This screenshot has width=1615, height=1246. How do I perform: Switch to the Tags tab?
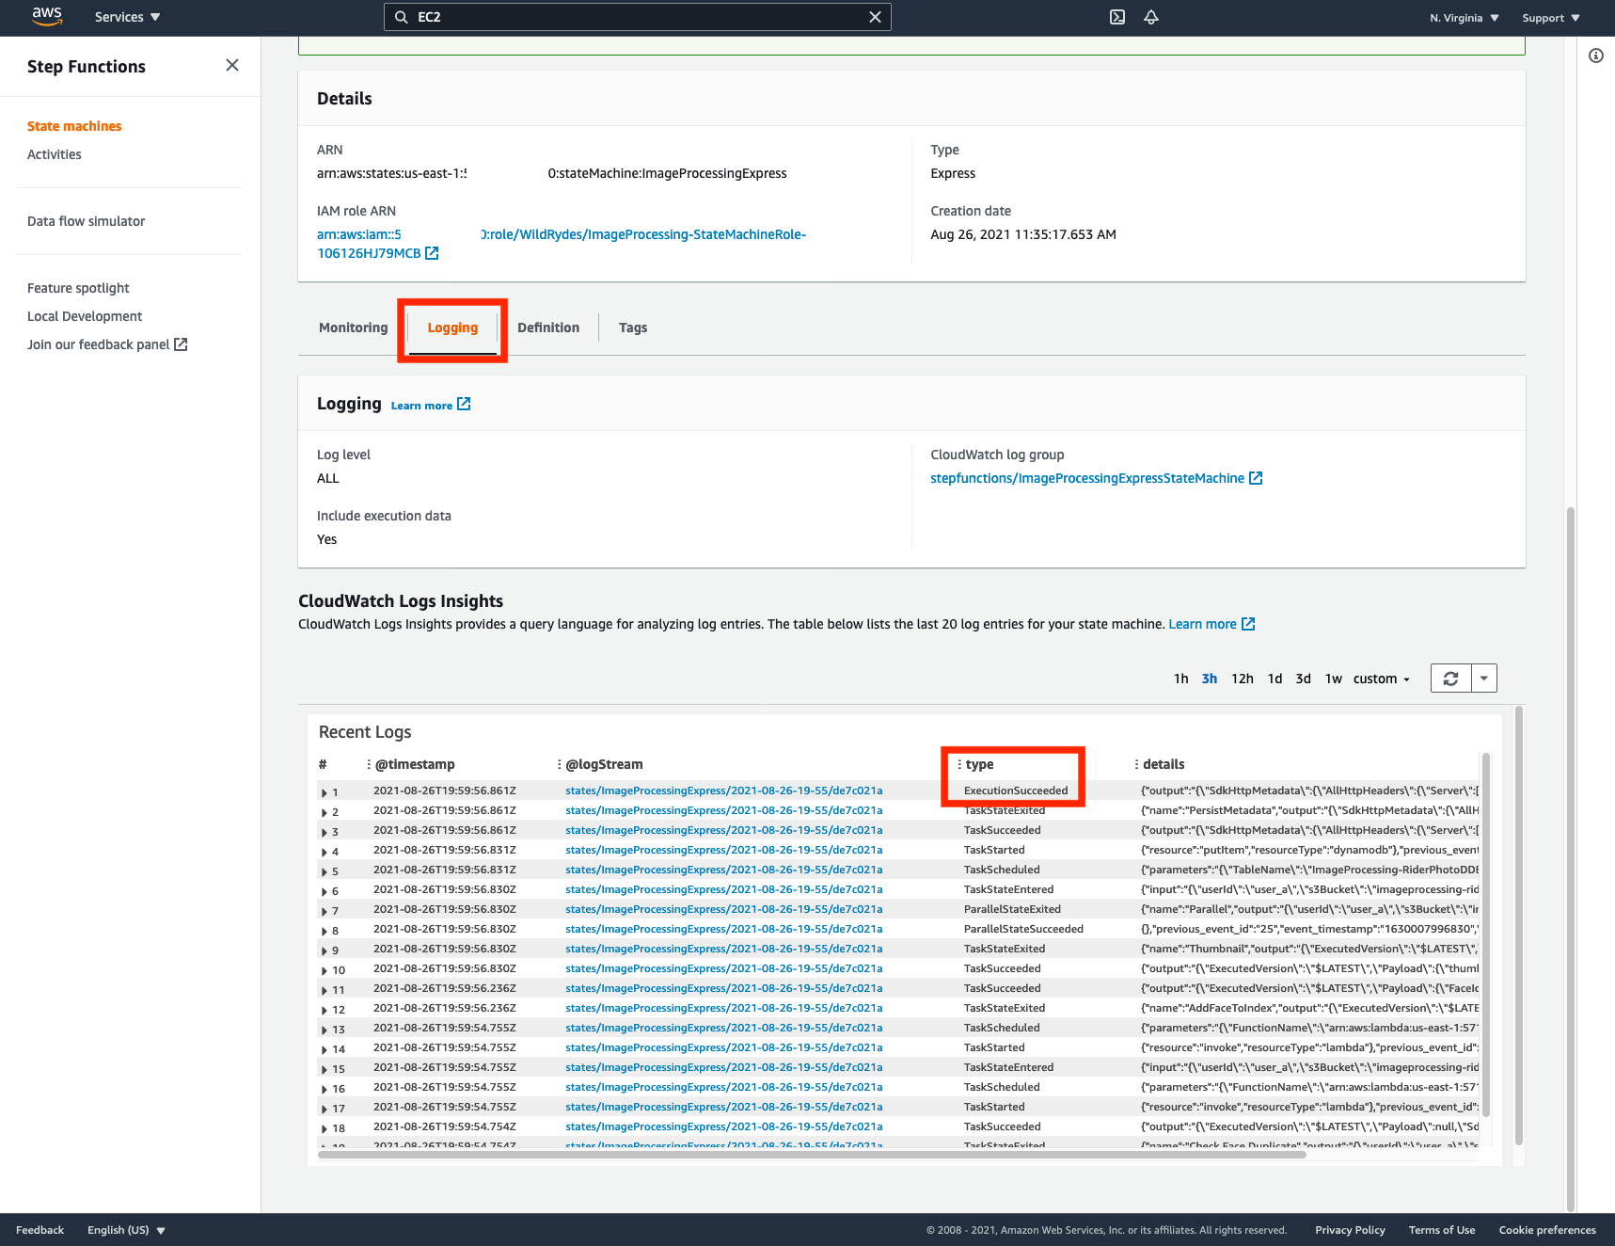pos(633,327)
